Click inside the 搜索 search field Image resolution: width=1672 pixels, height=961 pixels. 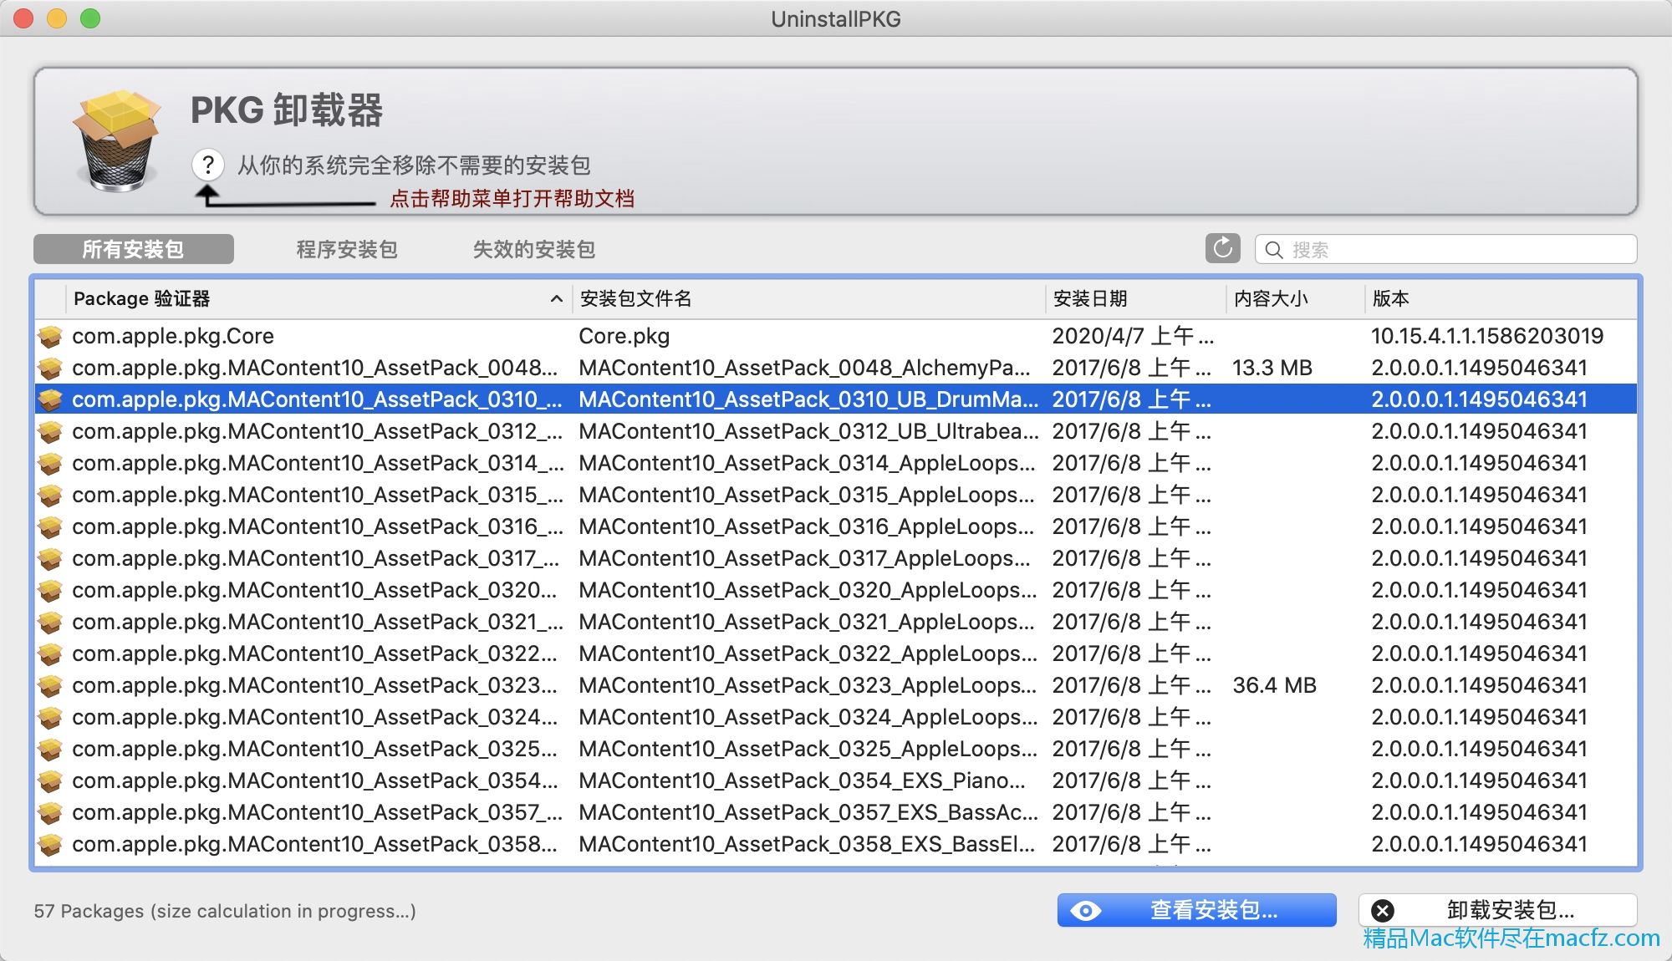coord(1446,249)
